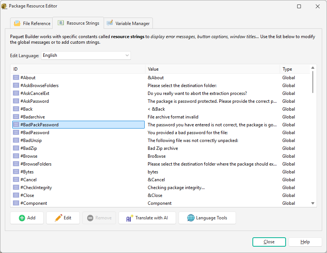Click the Language Tools button
The image size is (327, 253).
[207, 218]
